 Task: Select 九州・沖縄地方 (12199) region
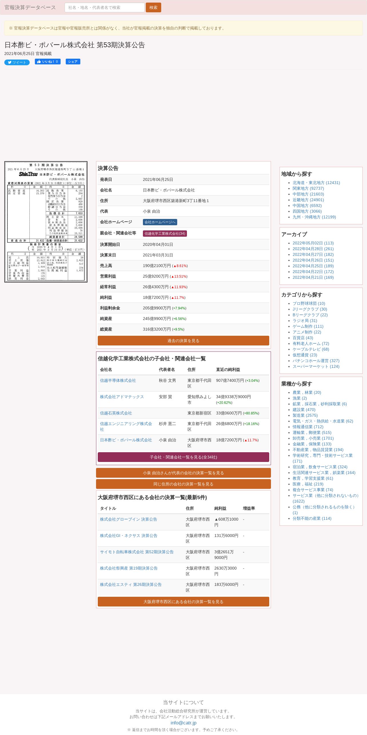pos(314,217)
